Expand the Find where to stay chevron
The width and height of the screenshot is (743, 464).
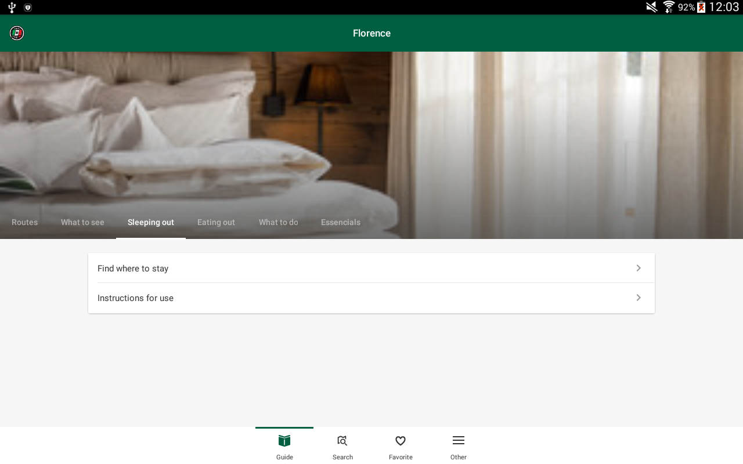coord(639,268)
